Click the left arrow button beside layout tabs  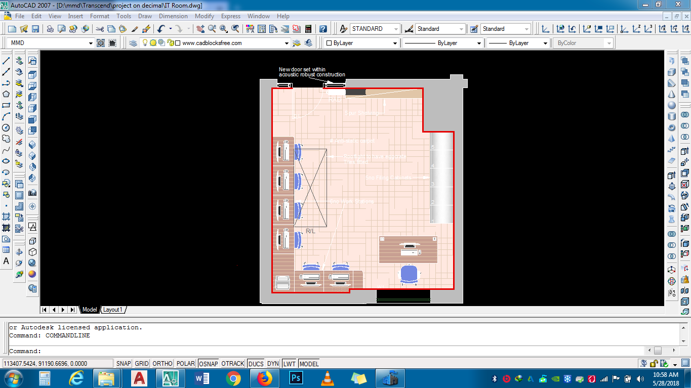coord(54,310)
